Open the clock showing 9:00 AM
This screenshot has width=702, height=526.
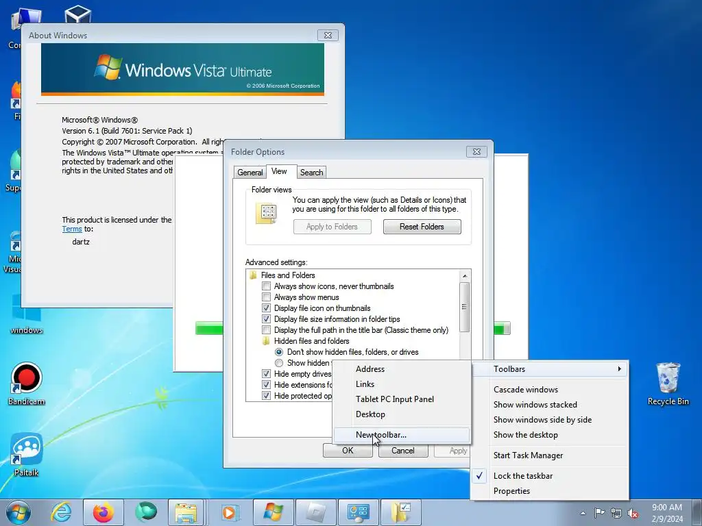point(667,513)
